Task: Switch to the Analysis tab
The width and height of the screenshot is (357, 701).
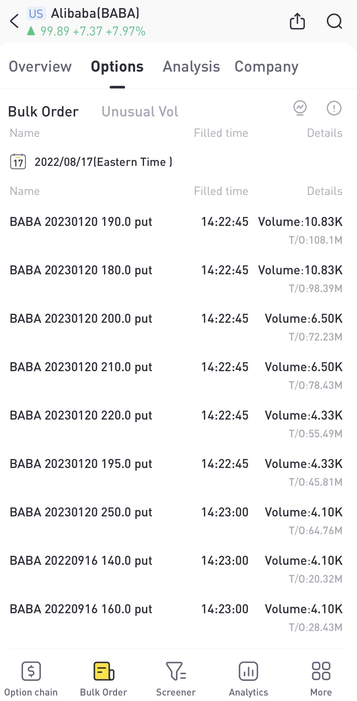Action: pos(191,66)
